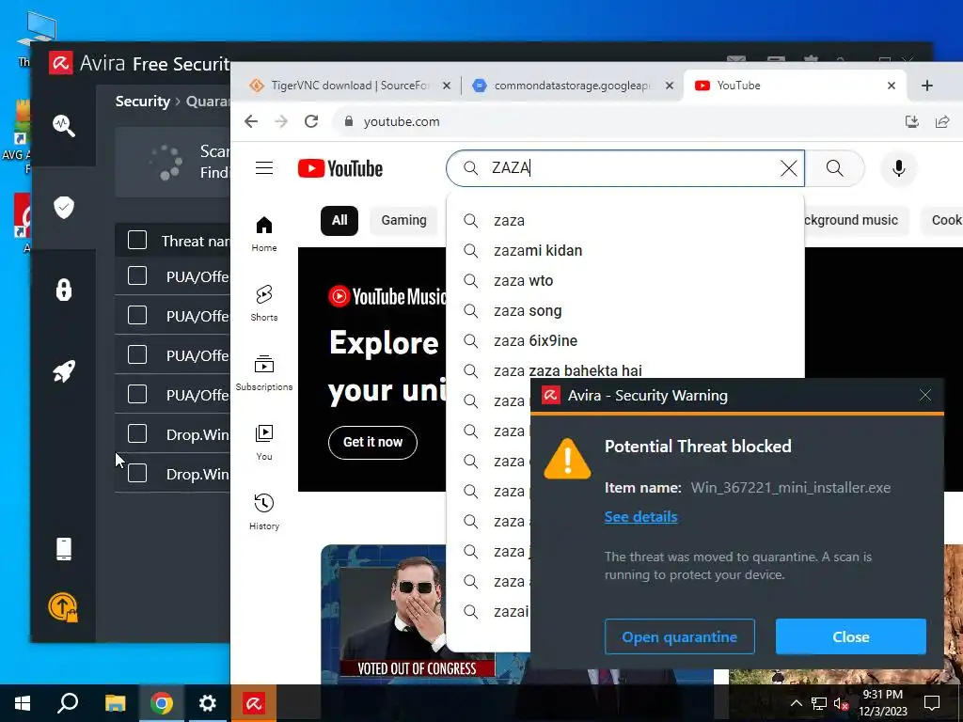Choose suggestion "zazami kidan"
This screenshot has height=722, width=963.
point(625,250)
